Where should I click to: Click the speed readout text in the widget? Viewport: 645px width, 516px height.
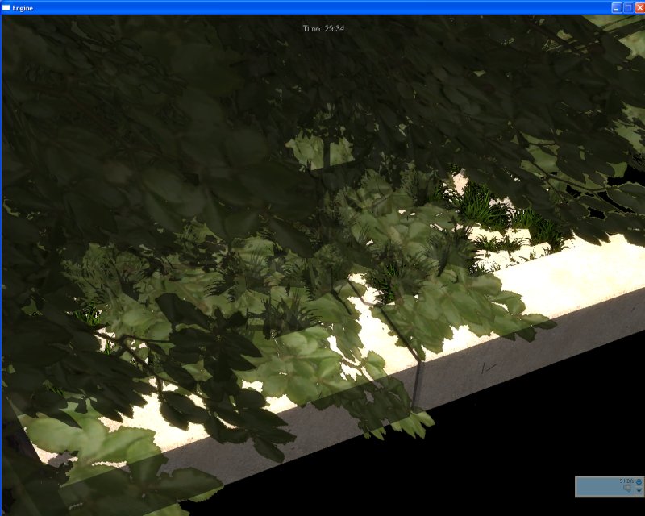[626, 481]
